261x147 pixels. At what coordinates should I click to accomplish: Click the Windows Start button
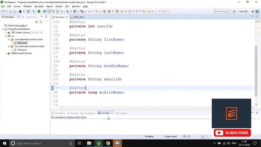4,143
